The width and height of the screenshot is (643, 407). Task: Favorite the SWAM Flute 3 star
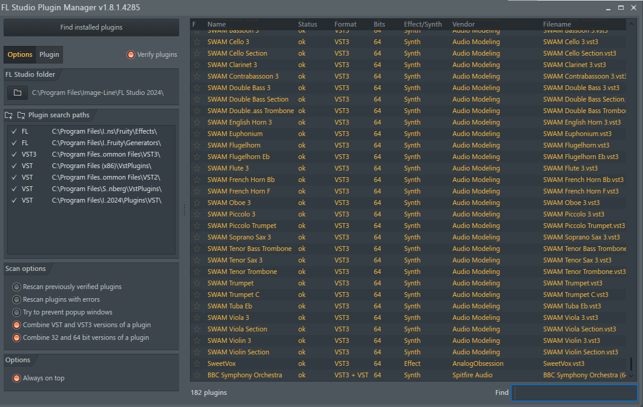[x=197, y=168]
